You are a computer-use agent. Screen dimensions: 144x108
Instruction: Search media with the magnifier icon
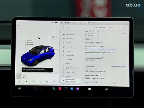pos(54,82)
